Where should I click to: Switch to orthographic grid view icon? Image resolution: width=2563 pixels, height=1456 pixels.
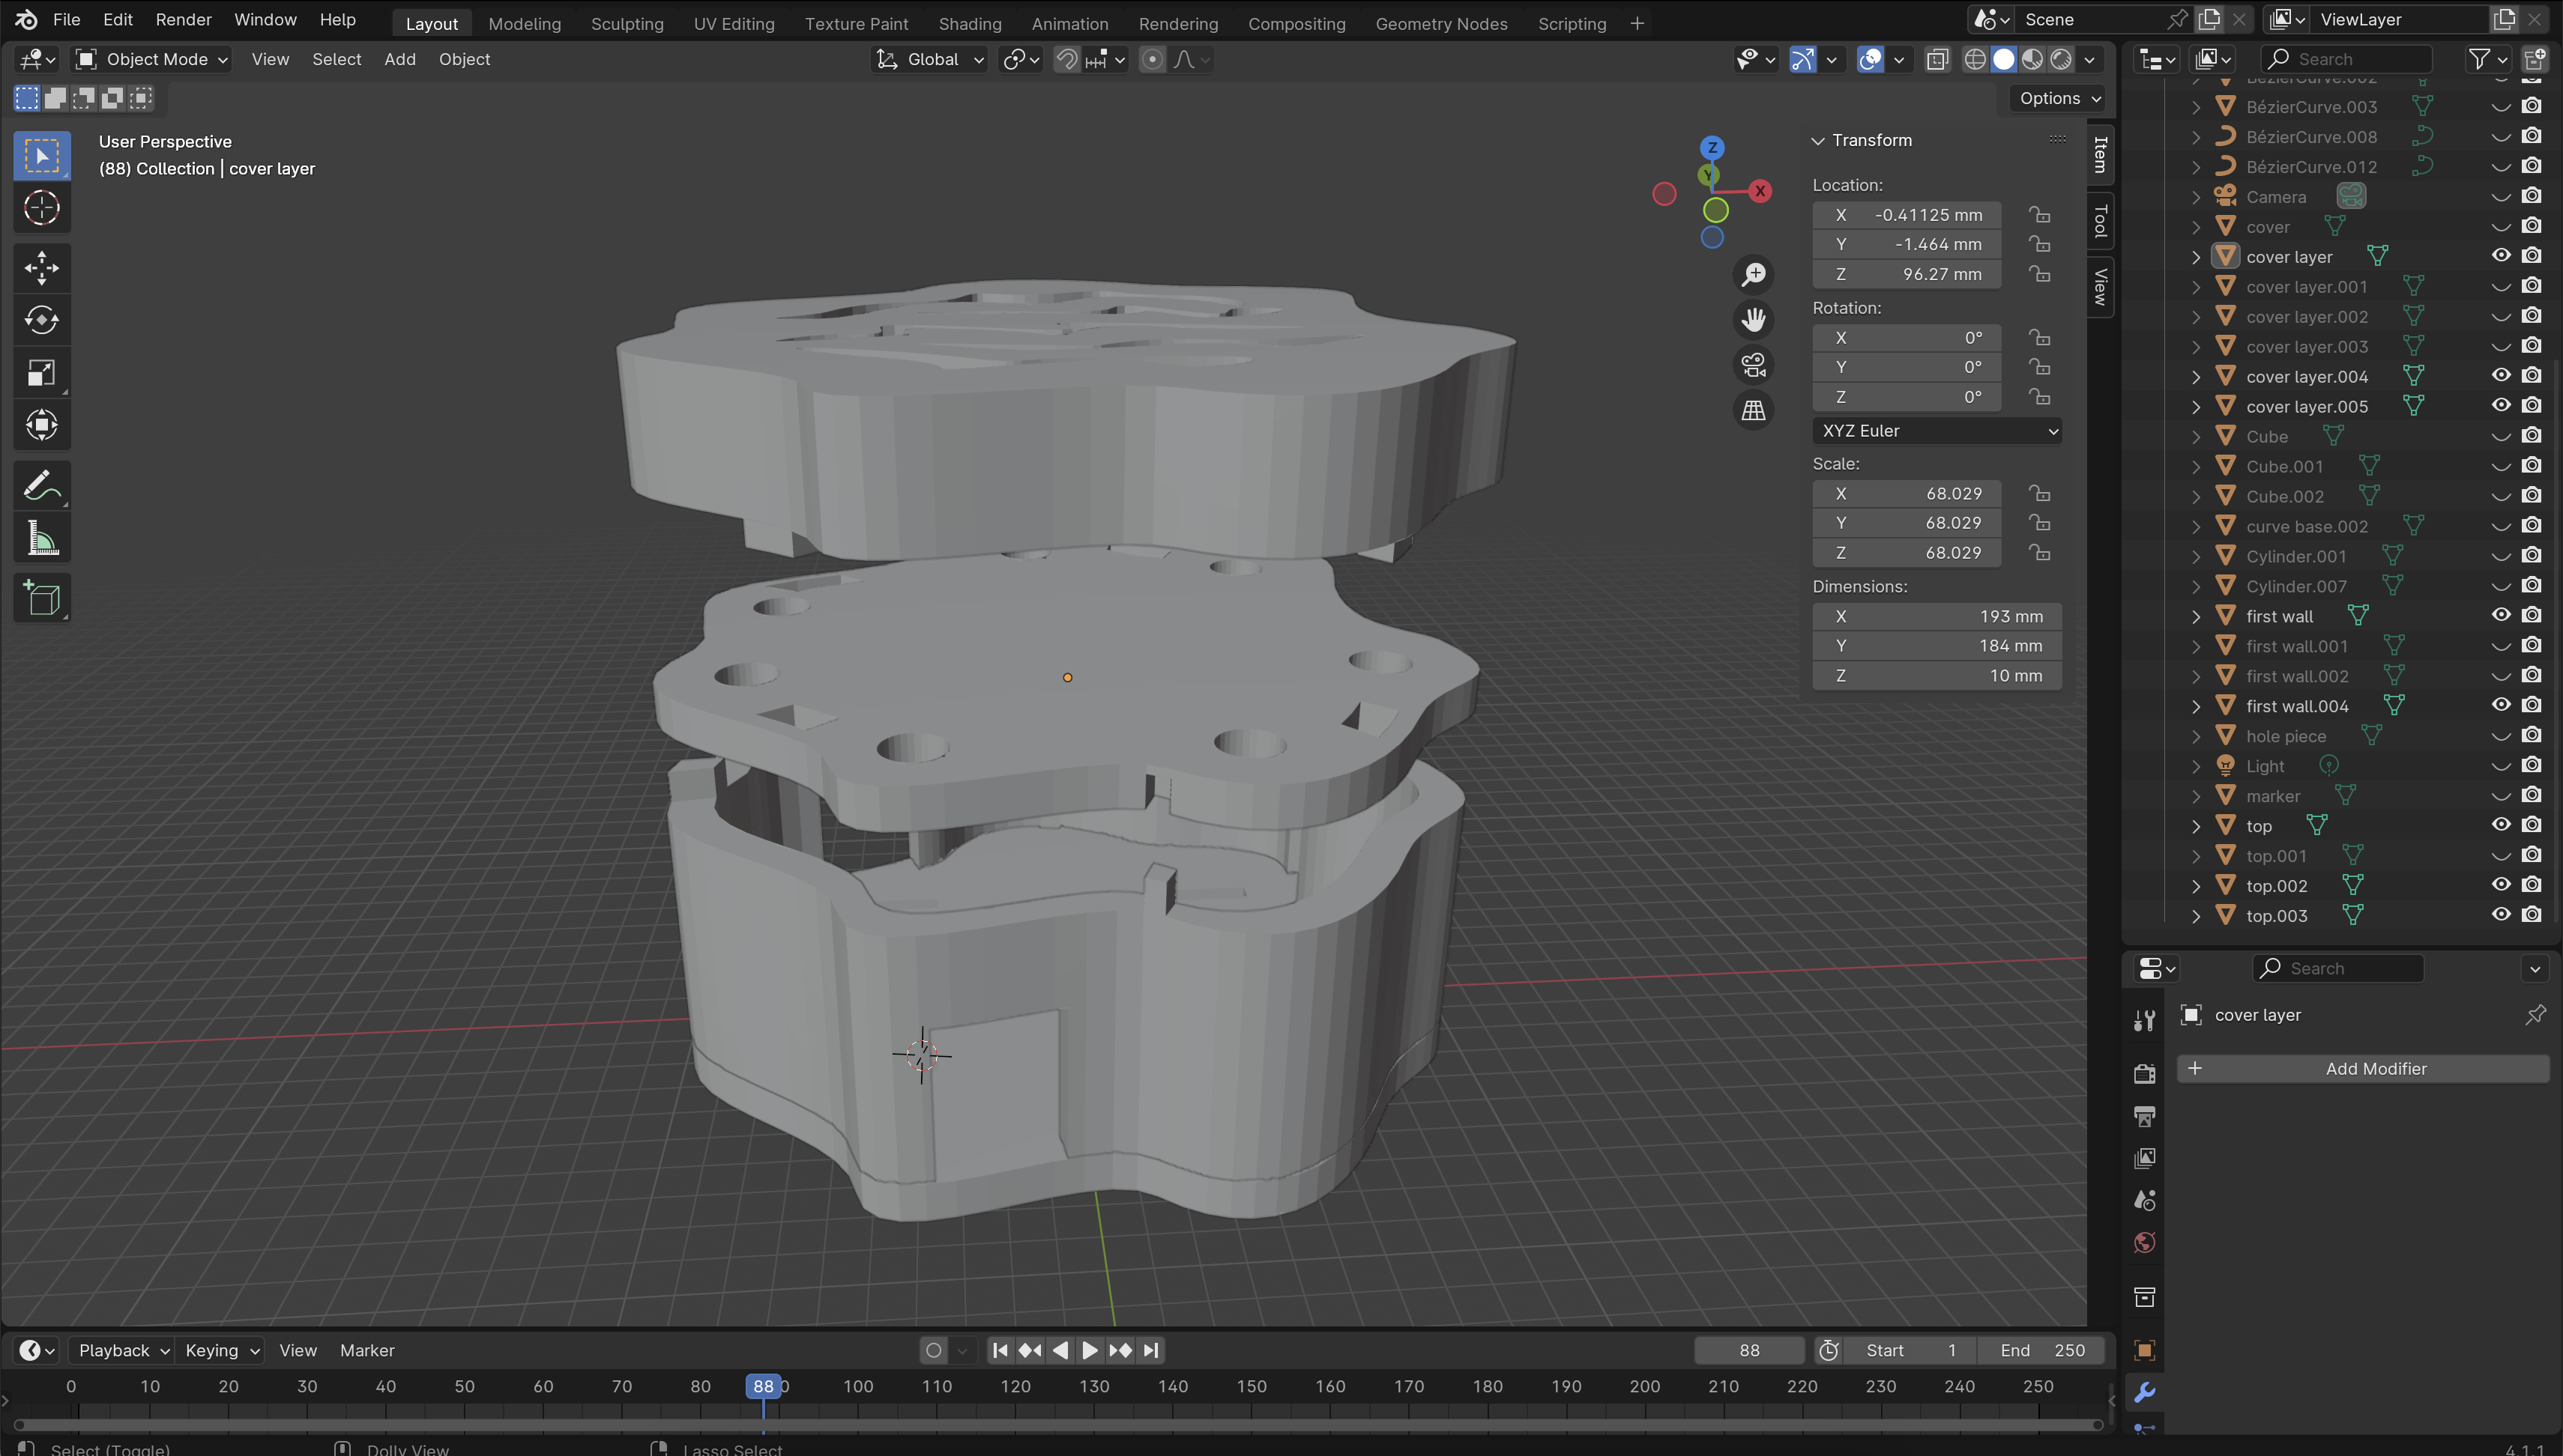point(1753,411)
